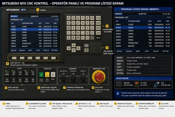Screen dimensions: 175x117
Task: Hit the green CYCLE START button
Action: coord(41,75)
